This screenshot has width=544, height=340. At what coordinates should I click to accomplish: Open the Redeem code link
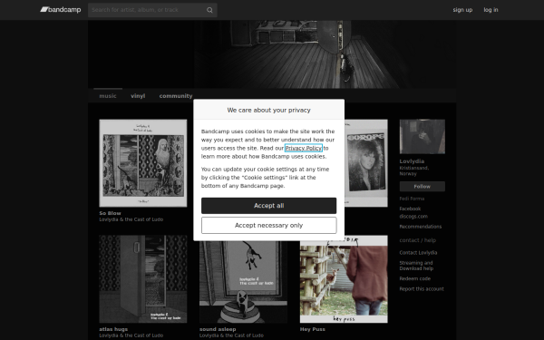(415, 278)
